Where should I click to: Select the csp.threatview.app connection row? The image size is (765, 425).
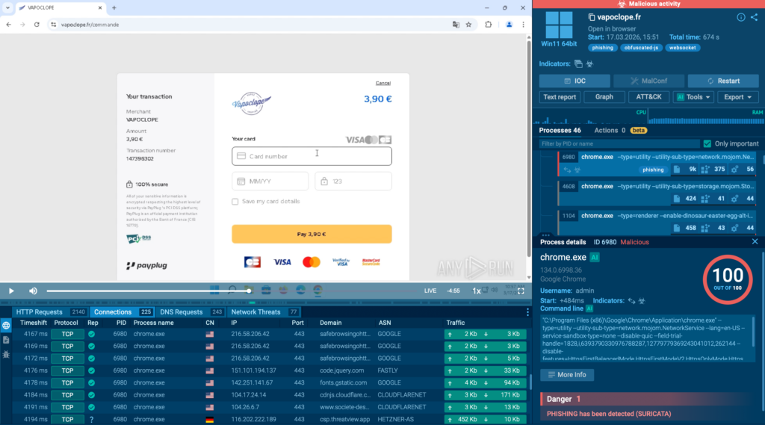pos(269,419)
